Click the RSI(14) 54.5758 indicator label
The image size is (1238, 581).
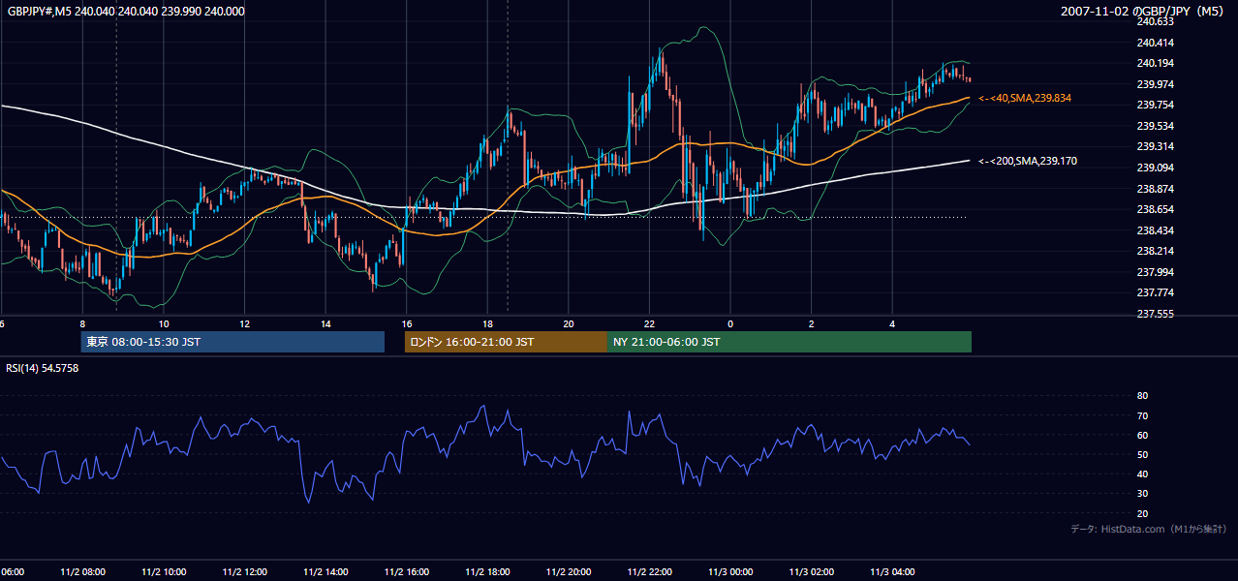43,368
